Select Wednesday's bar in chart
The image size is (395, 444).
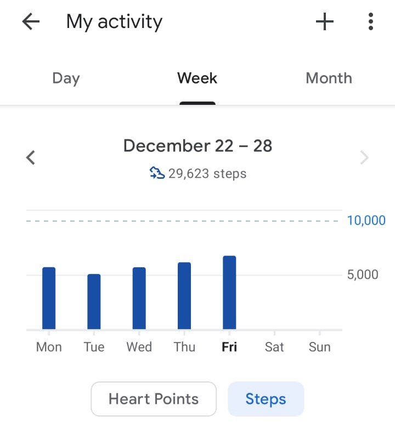(139, 298)
